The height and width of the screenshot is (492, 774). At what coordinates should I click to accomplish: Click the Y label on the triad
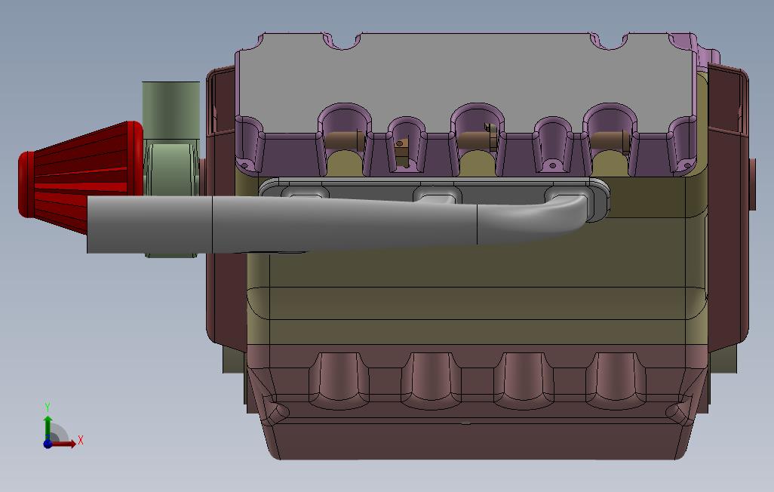pos(48,407)
